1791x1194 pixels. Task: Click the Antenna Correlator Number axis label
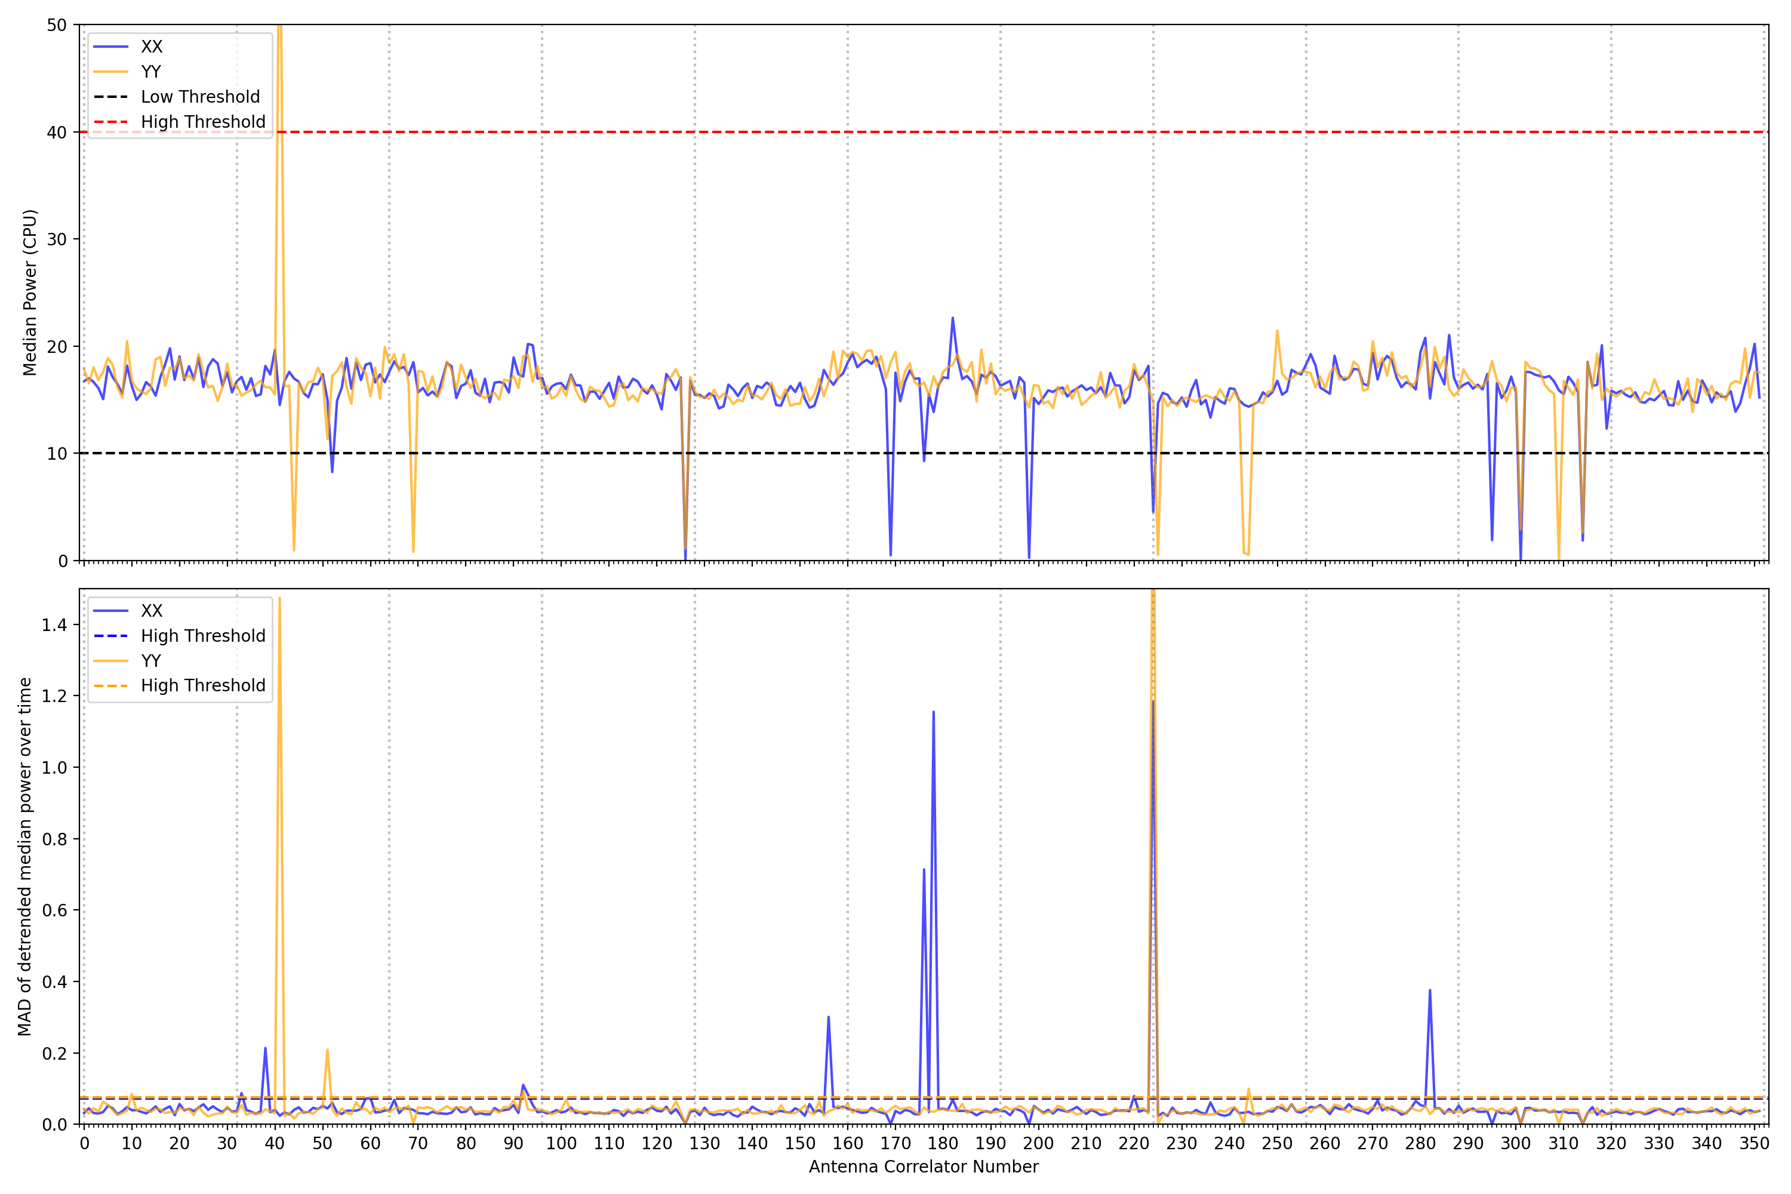pos(923,1167)
